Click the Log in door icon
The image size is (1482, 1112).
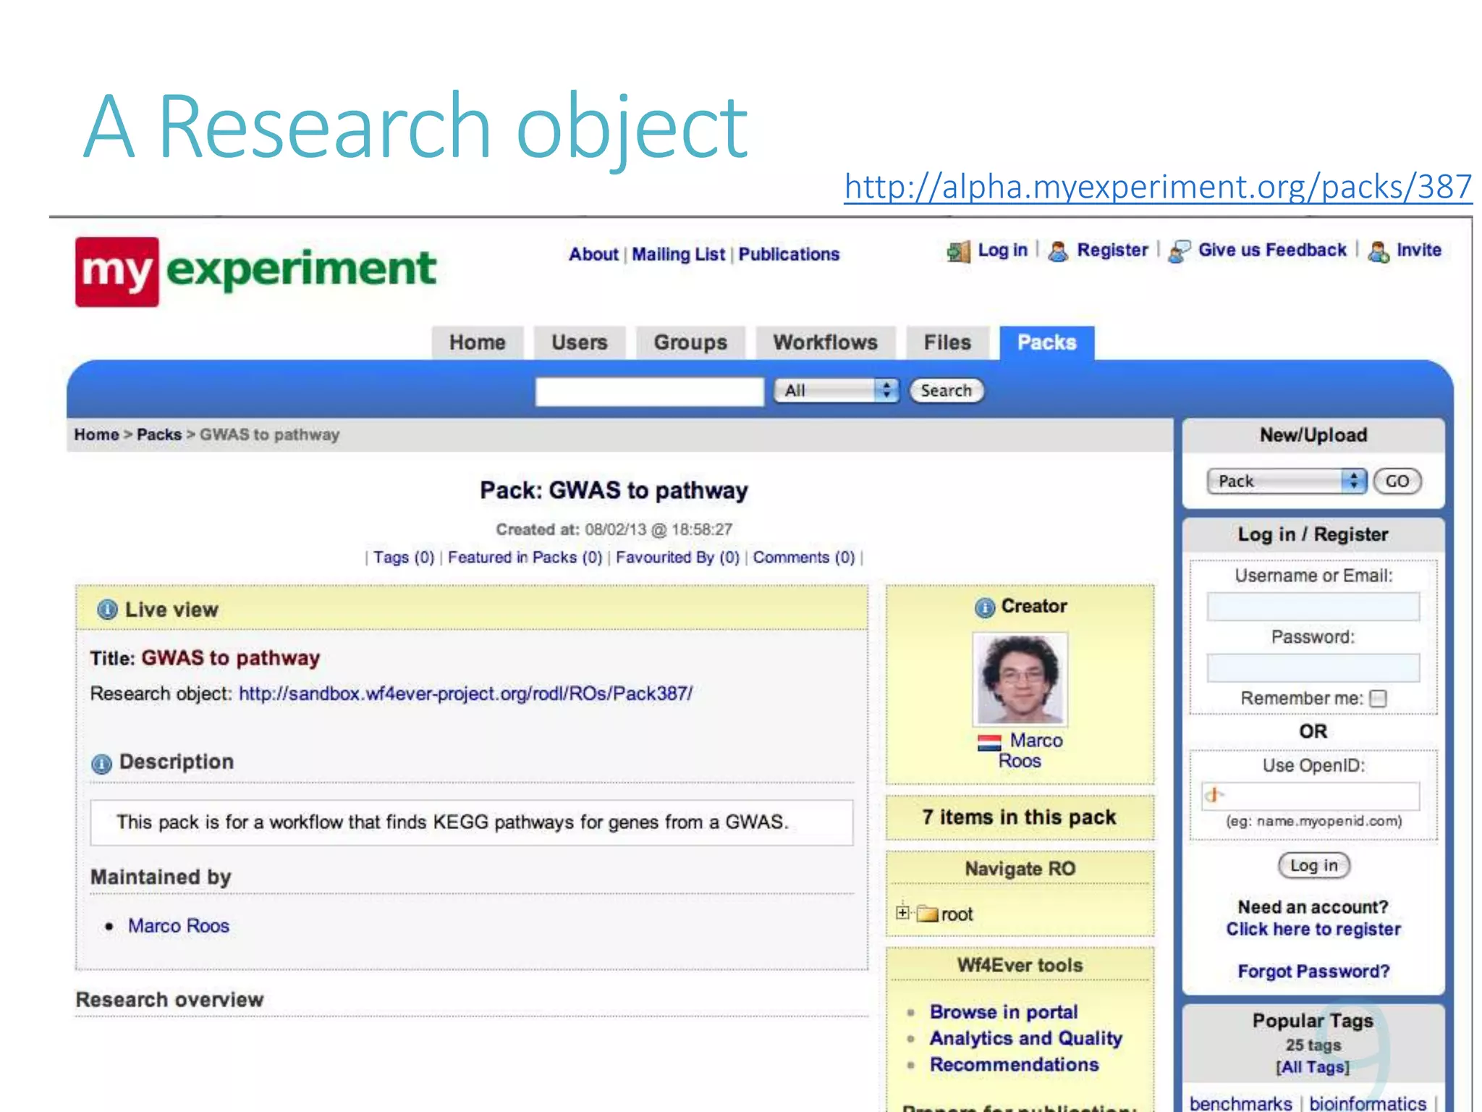pos(958,252)
